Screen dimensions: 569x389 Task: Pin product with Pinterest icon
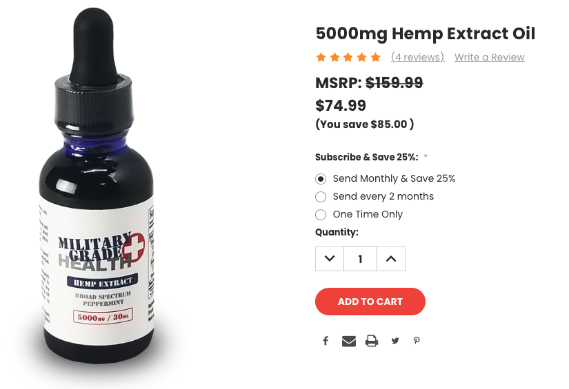tap(417, 341)
